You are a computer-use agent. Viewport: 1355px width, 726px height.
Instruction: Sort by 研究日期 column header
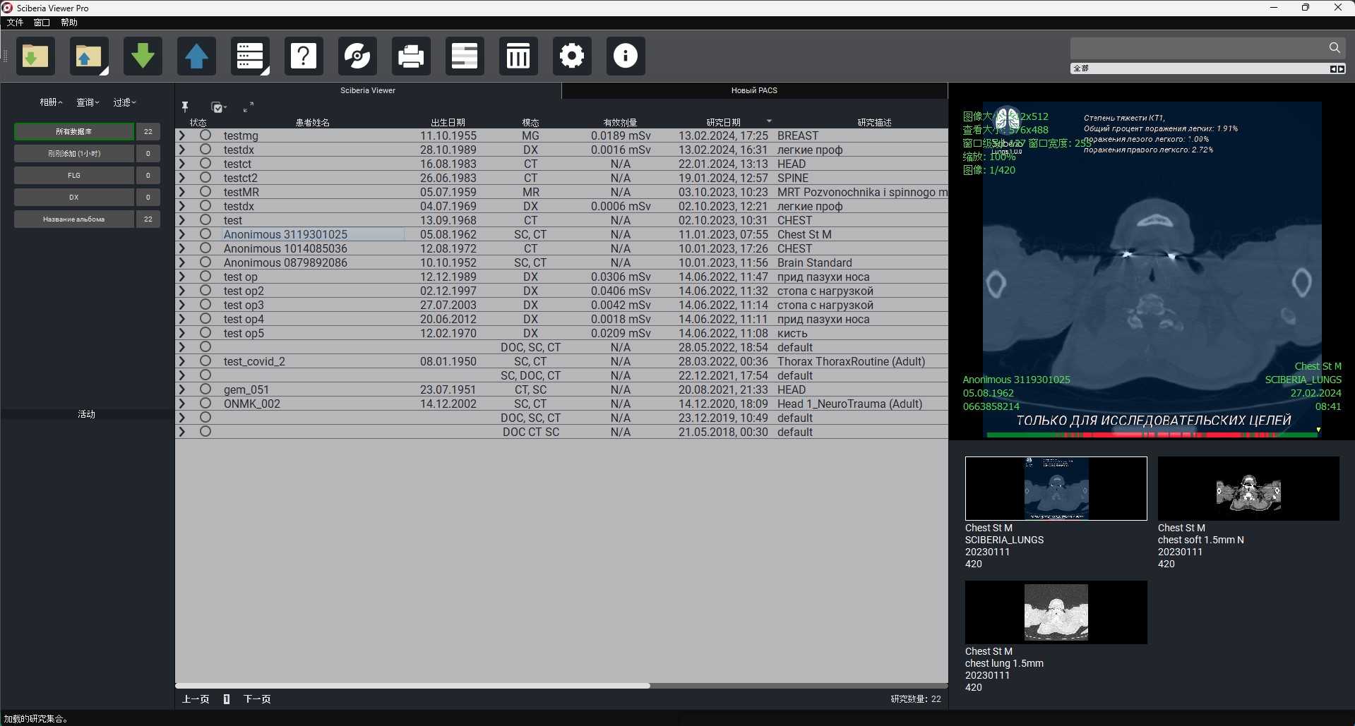pos(724,122)
